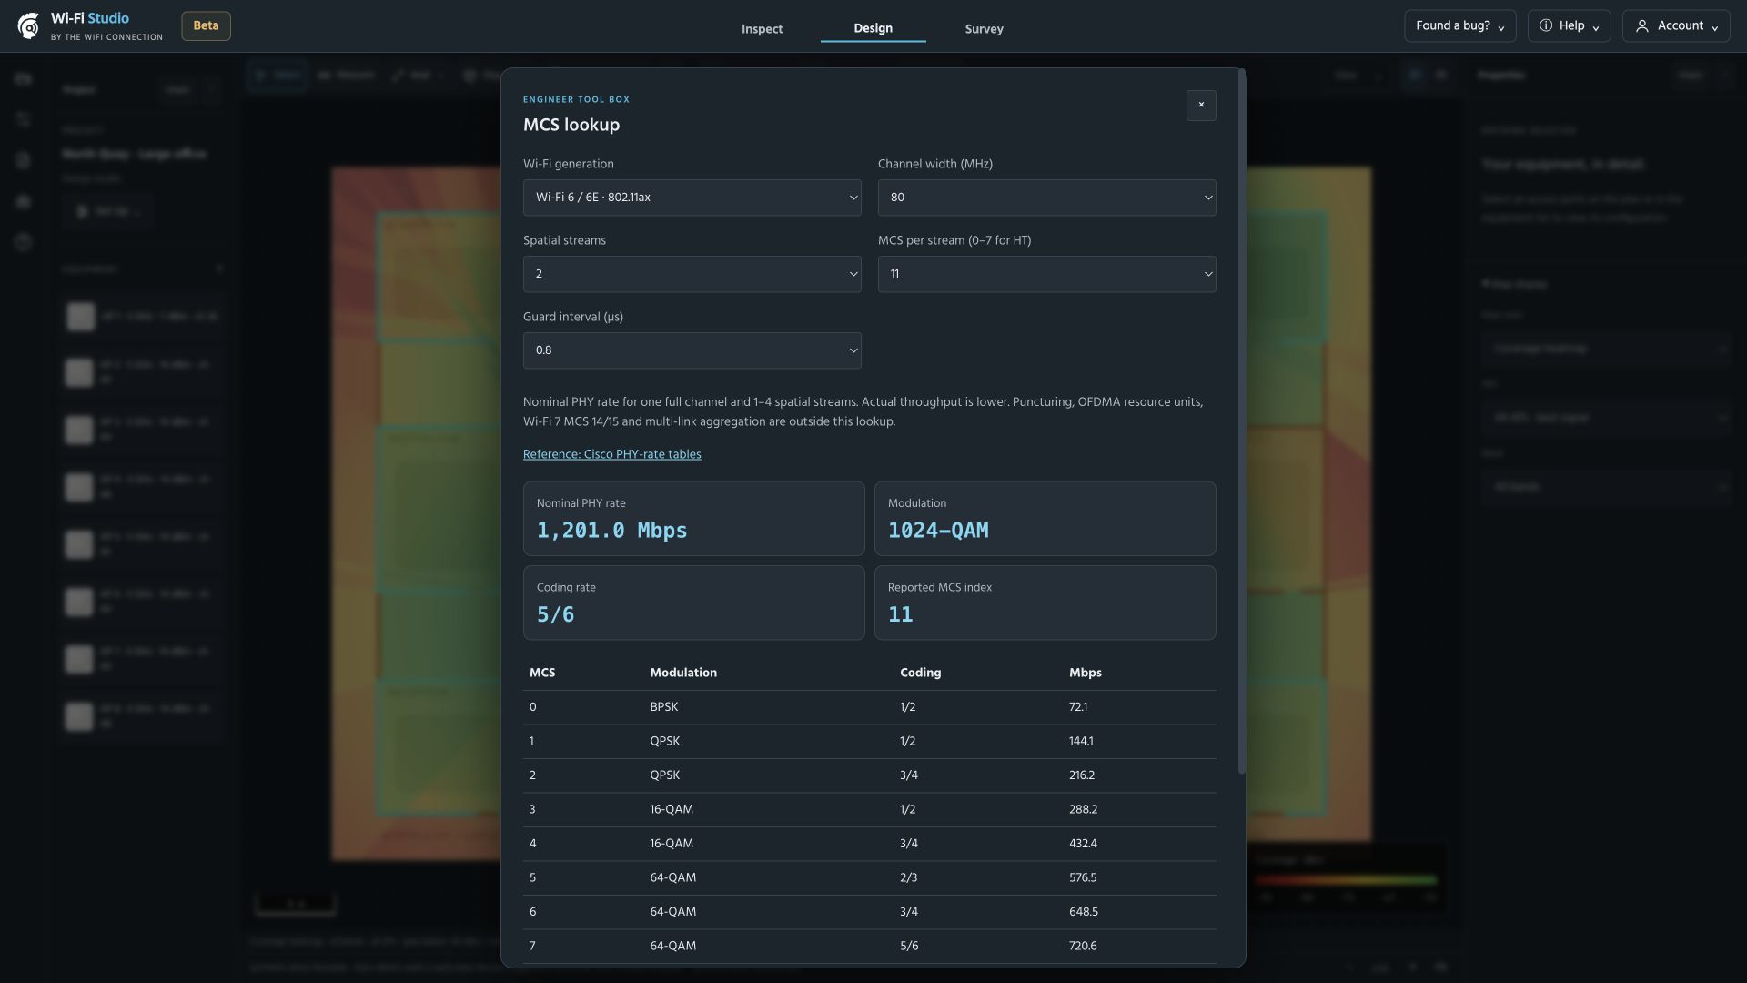Screen dimensions: 1747x983
Task: Click the BPSK modulation cell
Action: click(x=663, y=707)
